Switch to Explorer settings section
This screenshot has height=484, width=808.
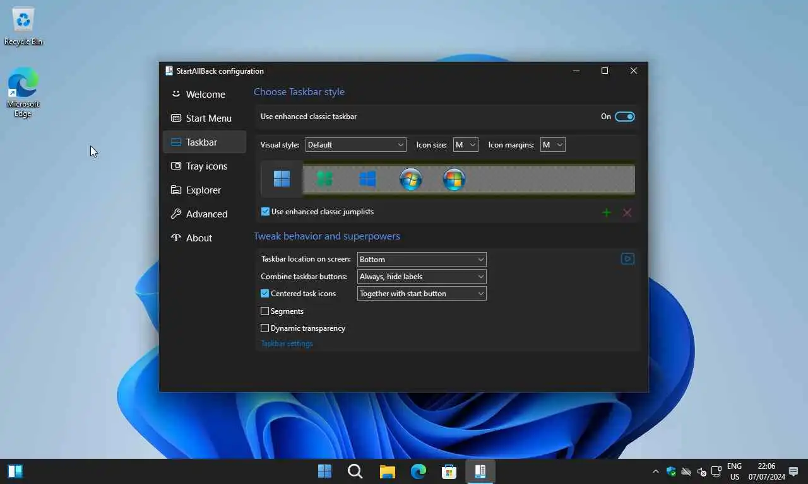coord(205,190)
